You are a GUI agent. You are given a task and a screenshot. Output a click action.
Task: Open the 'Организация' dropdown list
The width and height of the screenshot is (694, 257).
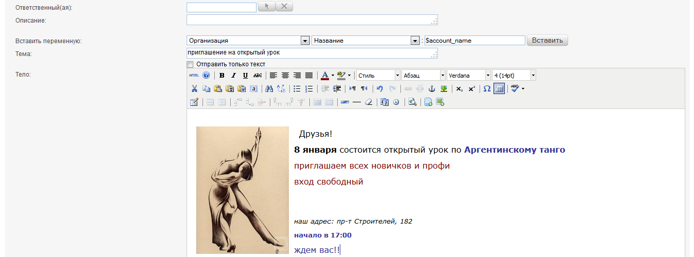tap(304, 41)
